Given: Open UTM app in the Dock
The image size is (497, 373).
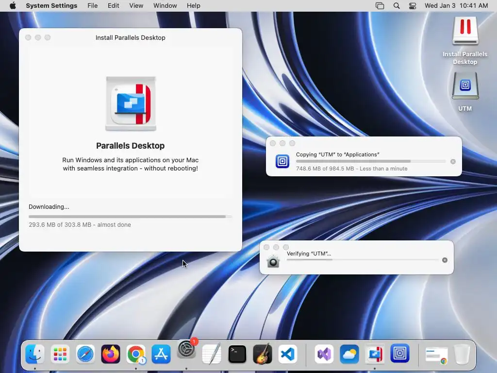Looking at the screenshot, I should 400,354.
